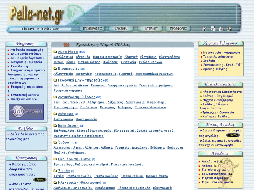Open the starred folder favorites icon
The height and width of the screenshot is (190, 254).
click(221, 29)
